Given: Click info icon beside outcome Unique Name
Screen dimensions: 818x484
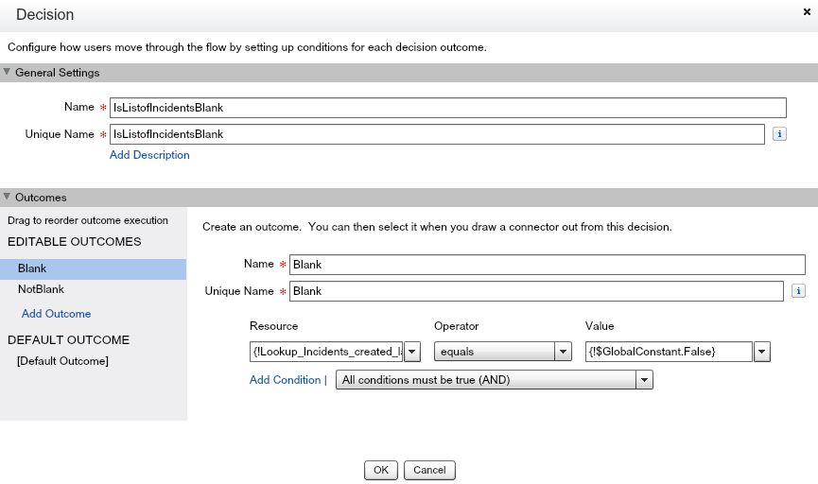Looking at the screenshot, I should [x=799, y=291].
